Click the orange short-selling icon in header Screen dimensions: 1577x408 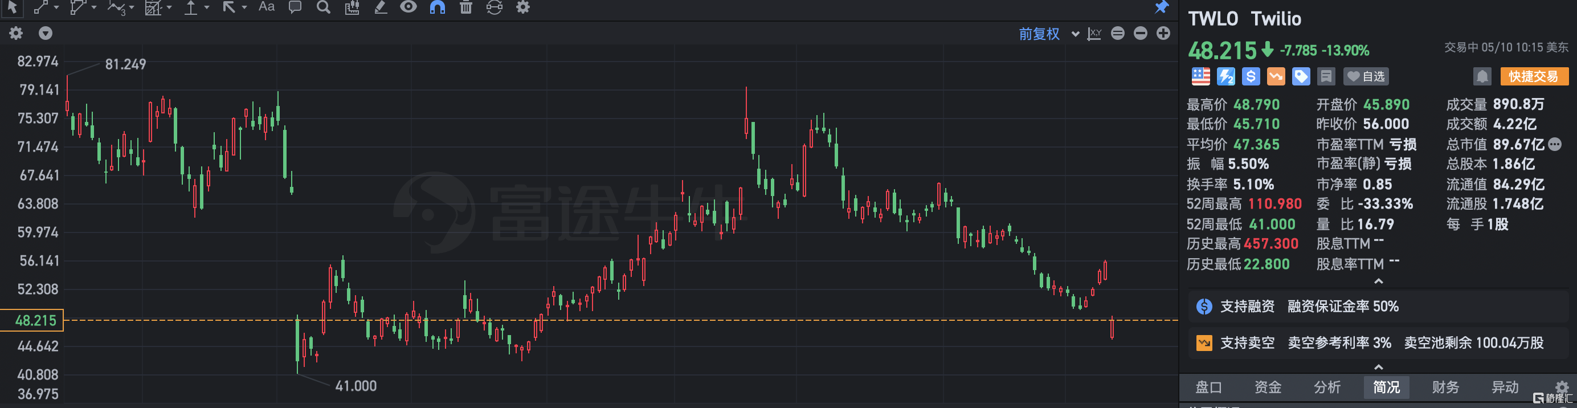(x=1276, y=76)
